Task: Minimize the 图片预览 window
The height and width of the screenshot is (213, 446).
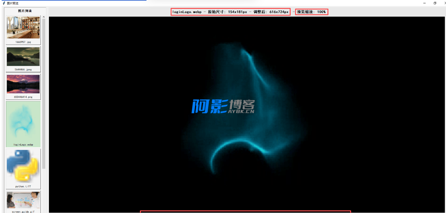Action: 425,3
